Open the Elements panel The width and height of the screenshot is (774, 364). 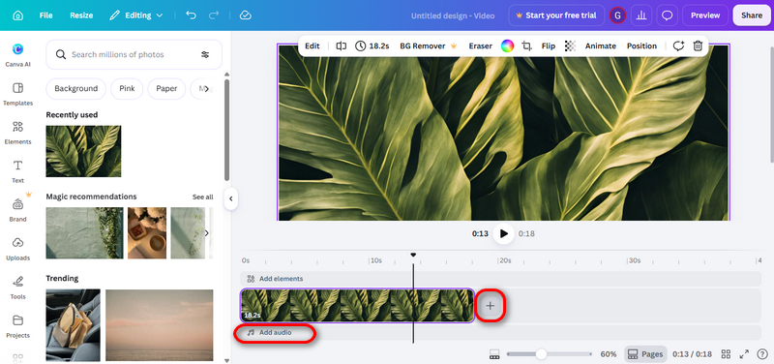[17, 133]
